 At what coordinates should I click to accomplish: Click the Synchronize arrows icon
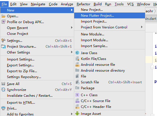[x=3, y=90]
